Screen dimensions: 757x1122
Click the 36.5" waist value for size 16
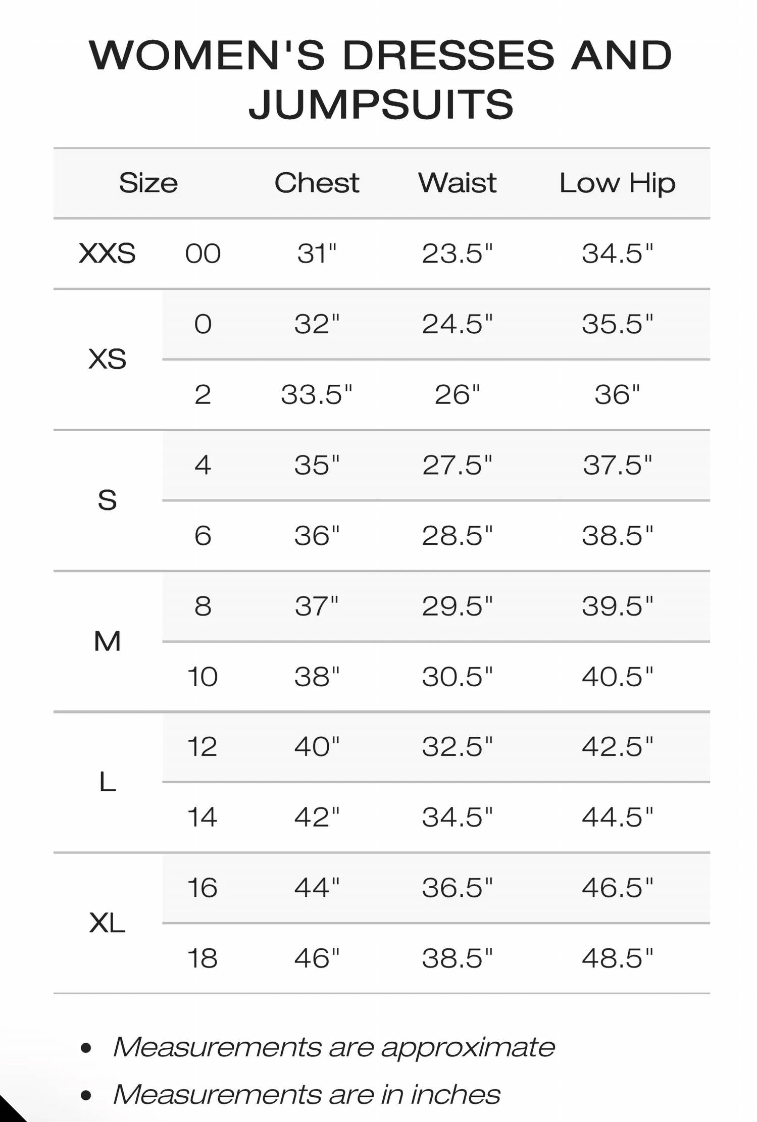[457, 888]
